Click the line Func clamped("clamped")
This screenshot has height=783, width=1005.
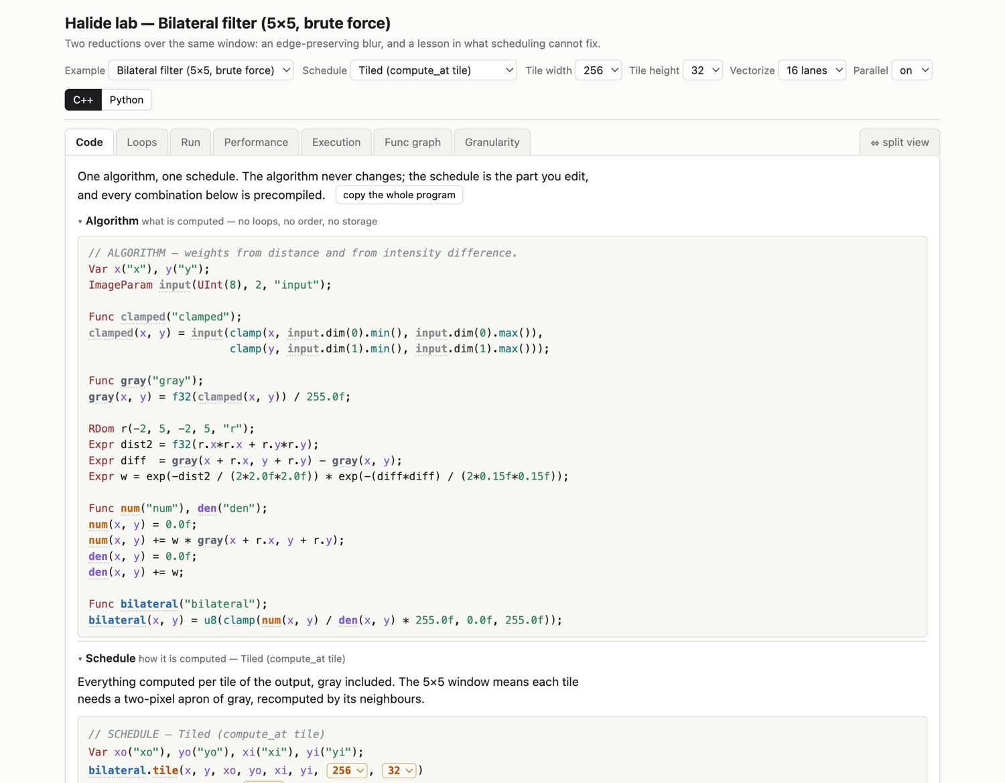[165, 317]
